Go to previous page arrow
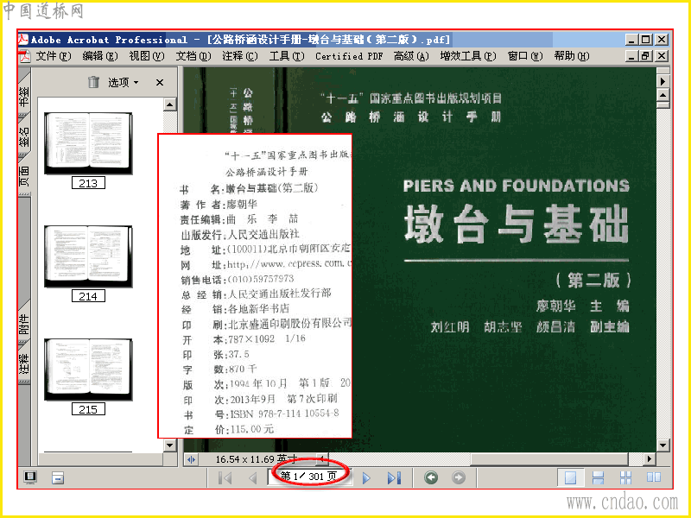Screen dimensions: 691x518 click(x=253, y=478)
